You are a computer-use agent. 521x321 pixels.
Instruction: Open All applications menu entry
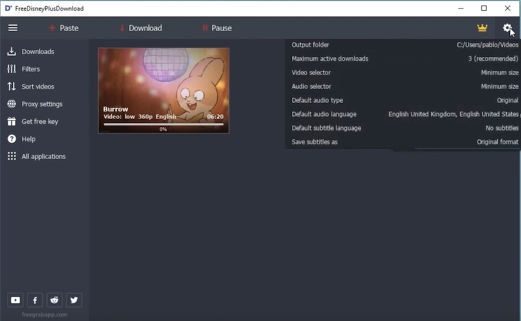[x=43, y=156]
